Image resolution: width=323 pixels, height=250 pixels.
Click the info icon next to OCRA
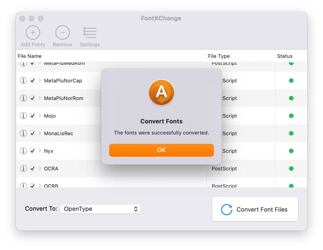23,169
